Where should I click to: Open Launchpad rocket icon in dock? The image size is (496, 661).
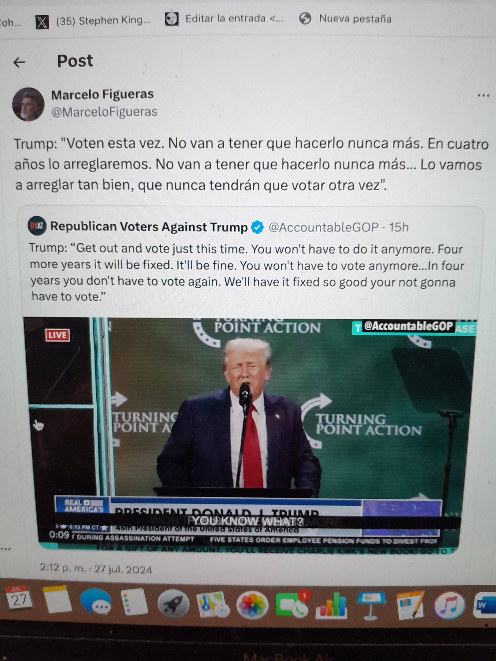(173, 604)
